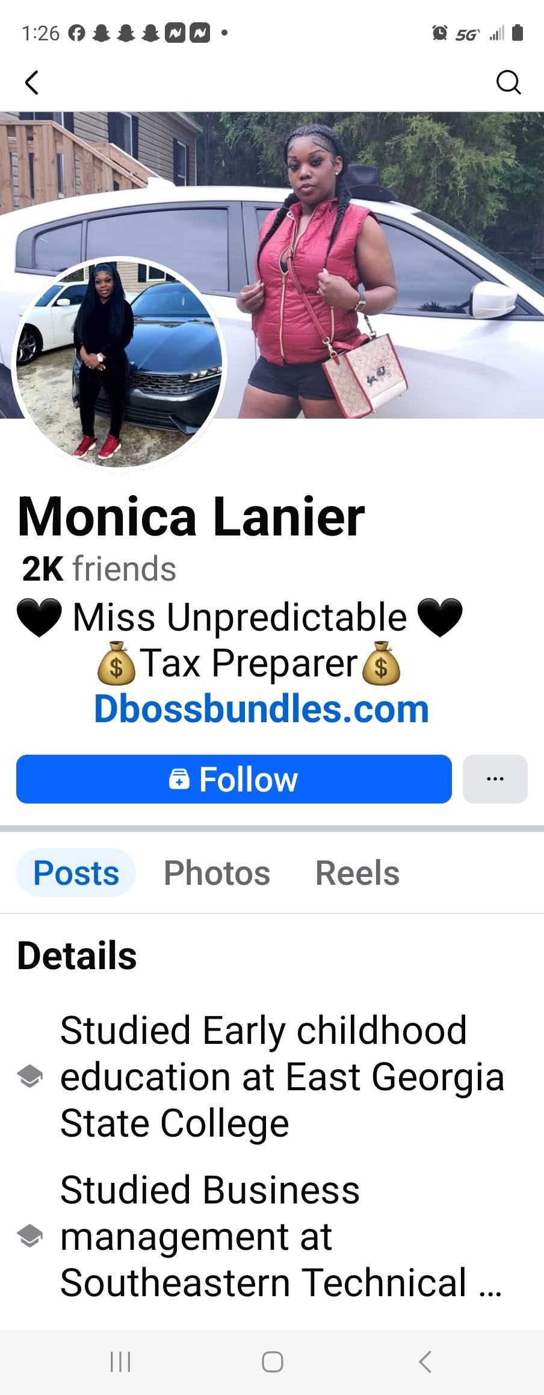Tap Android recent apps navigation icon

120,1361
